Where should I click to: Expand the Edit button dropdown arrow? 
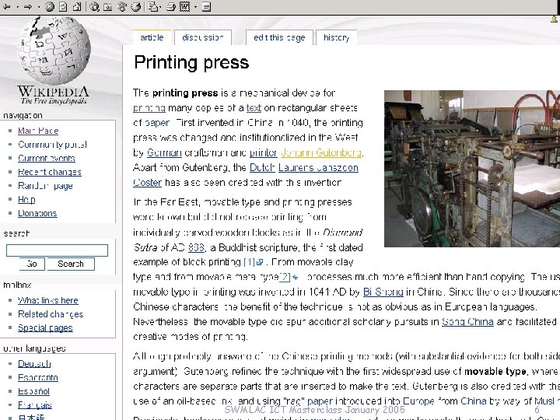[x=195, y=7]
